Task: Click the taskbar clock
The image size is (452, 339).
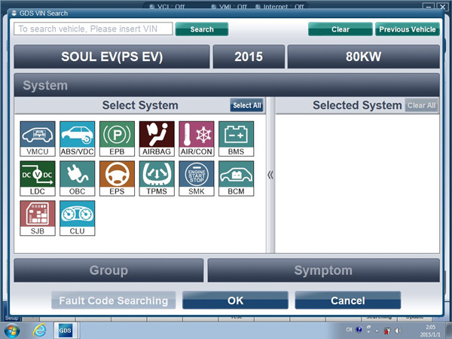Action: pyautogui.click(x=430, y=331)
